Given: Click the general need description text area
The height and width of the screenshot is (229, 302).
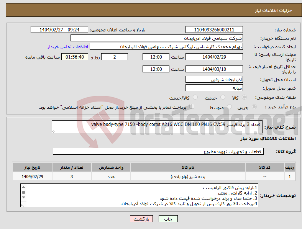Looking at the screenshot, I should 157,127.
